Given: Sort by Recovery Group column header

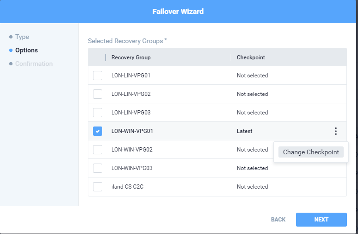Looking at the screenshot, I should 131,57.
